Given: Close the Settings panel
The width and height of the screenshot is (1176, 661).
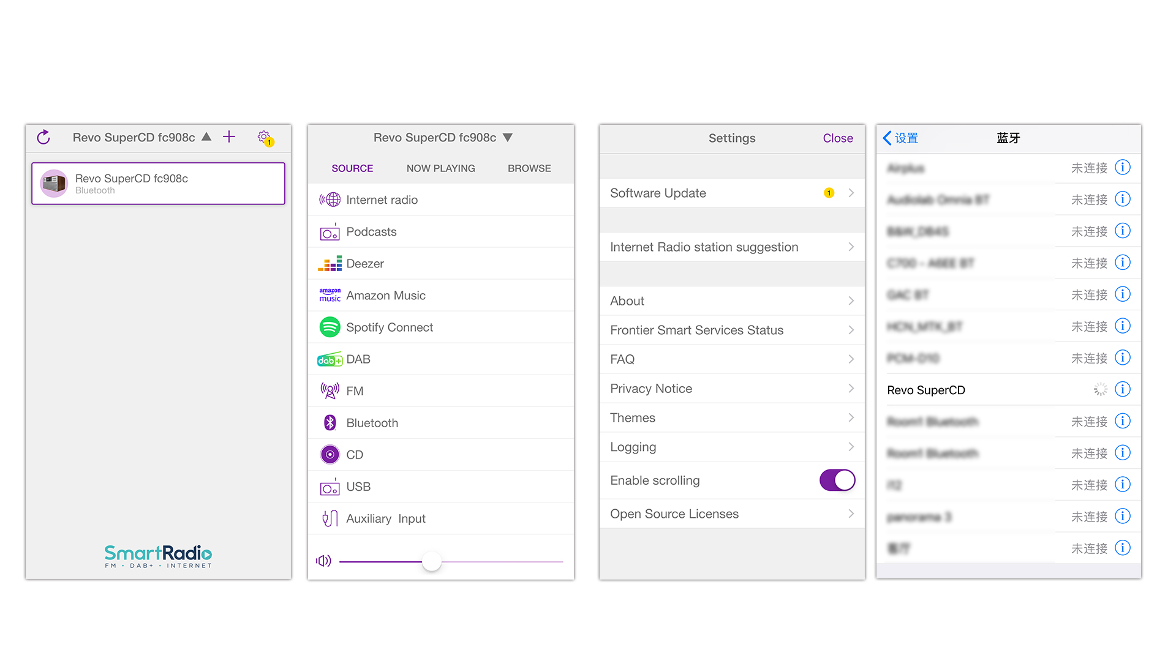Looking at the screenshot, I should coord(838,138).
